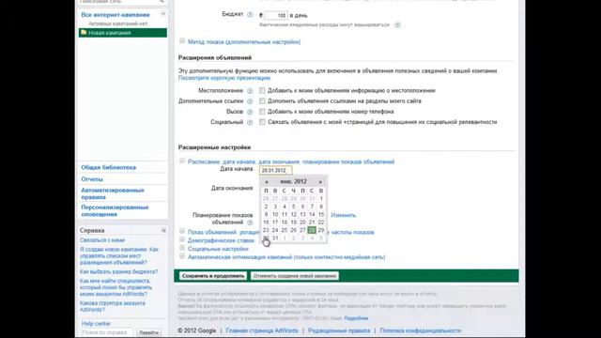This screenshot has height=338, width=601.
Task: Select Новая кампания in campaign tree
Action: 123,33
